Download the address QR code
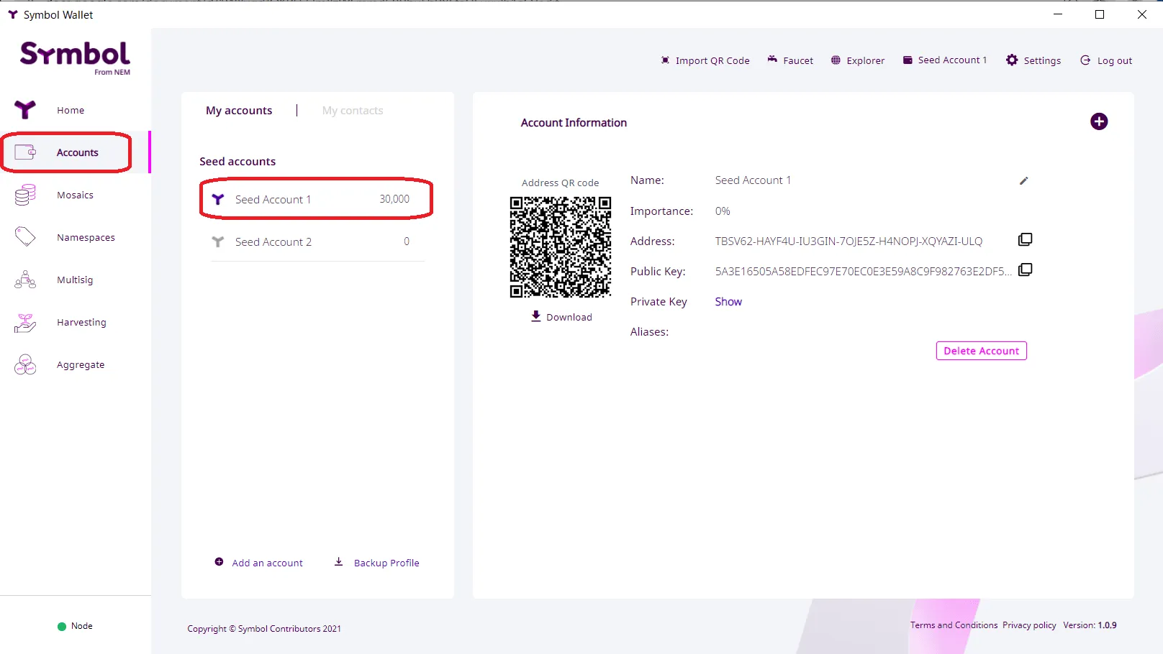 pyautogui.click(x=561, y=316)
